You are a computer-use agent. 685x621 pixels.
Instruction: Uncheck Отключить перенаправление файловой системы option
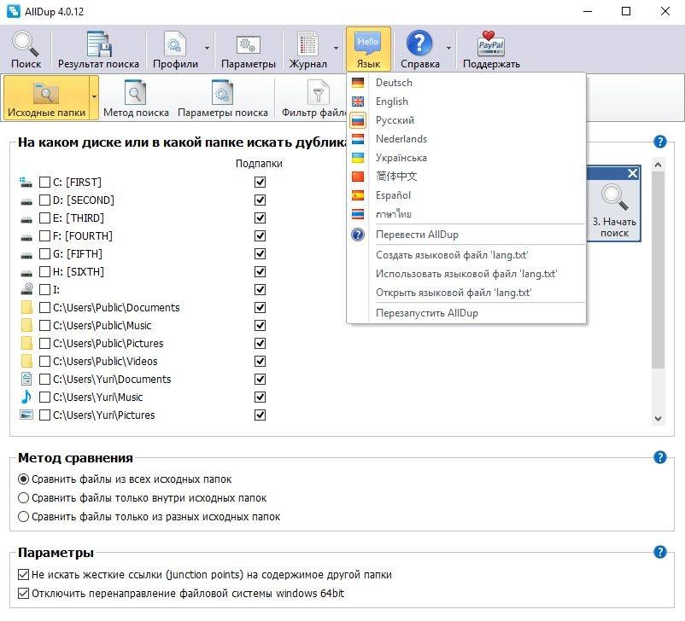[x=24, y=593]
